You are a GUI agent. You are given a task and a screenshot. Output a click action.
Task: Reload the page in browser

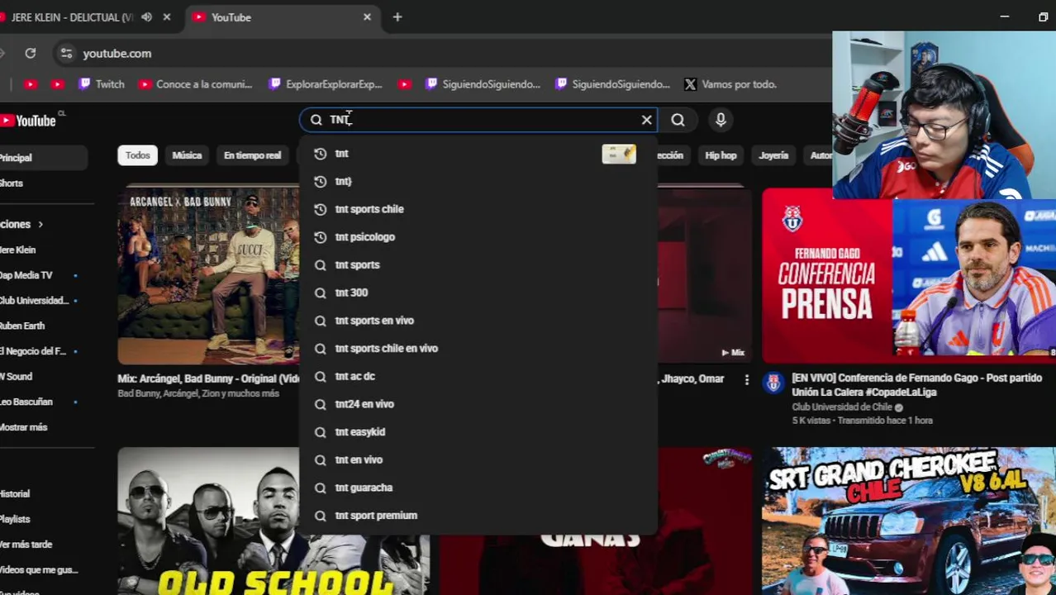click(x=30, y=53)
